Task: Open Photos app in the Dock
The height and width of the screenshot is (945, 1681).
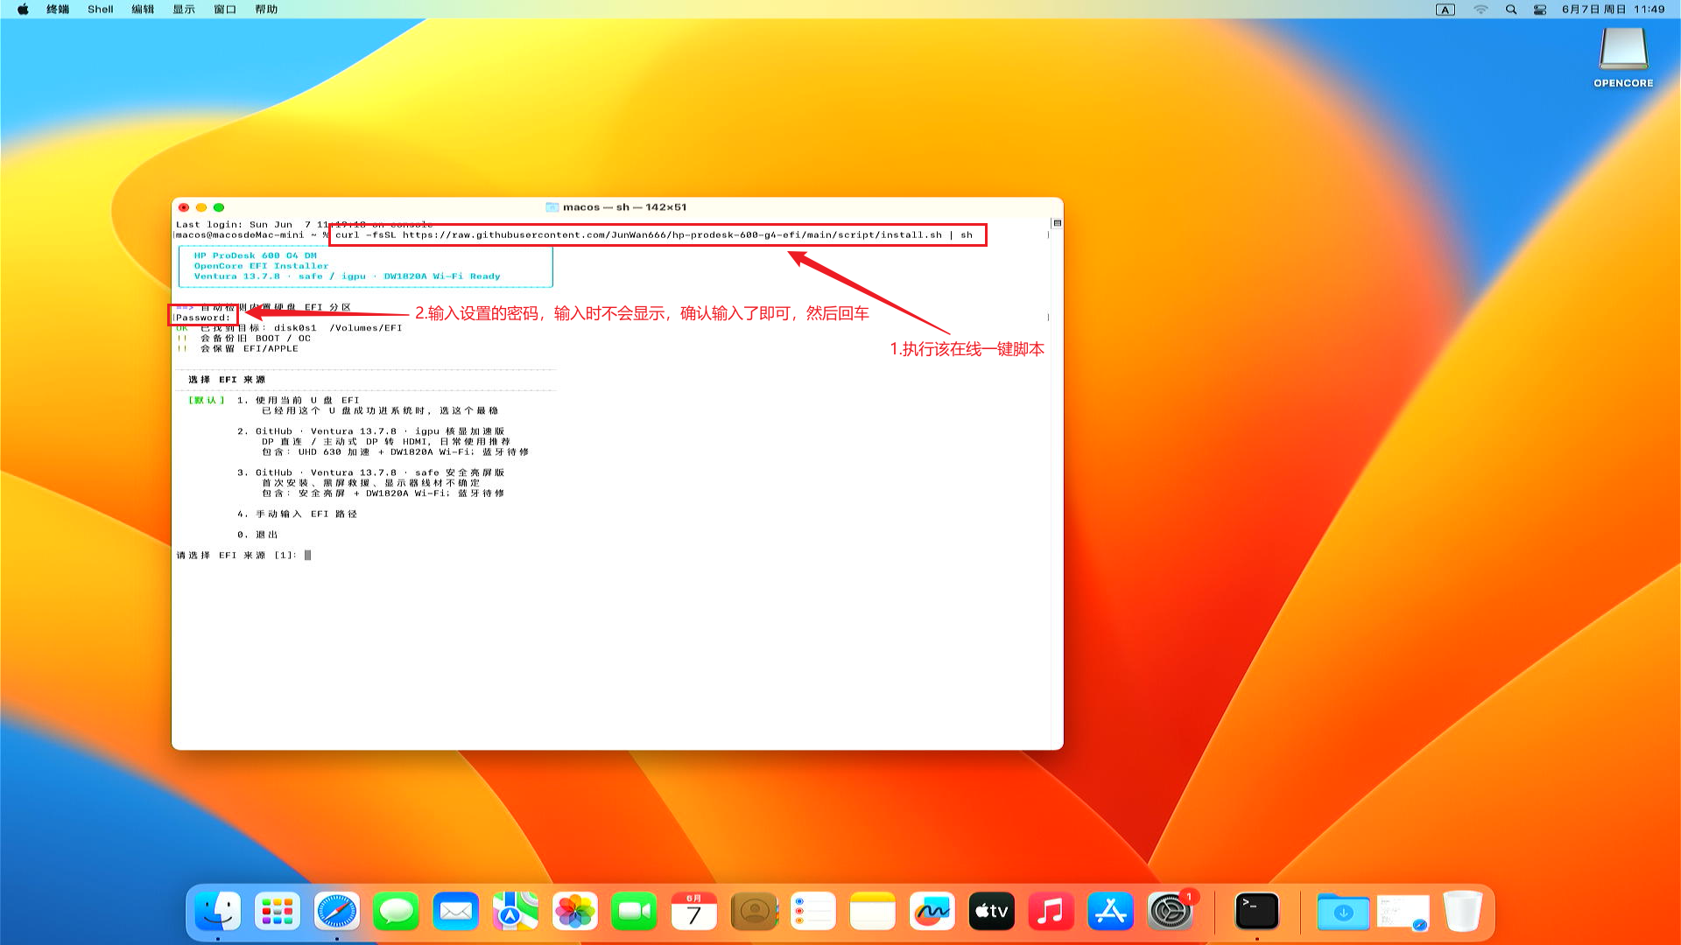Action: pyautogui.click(x=574, y=912)
